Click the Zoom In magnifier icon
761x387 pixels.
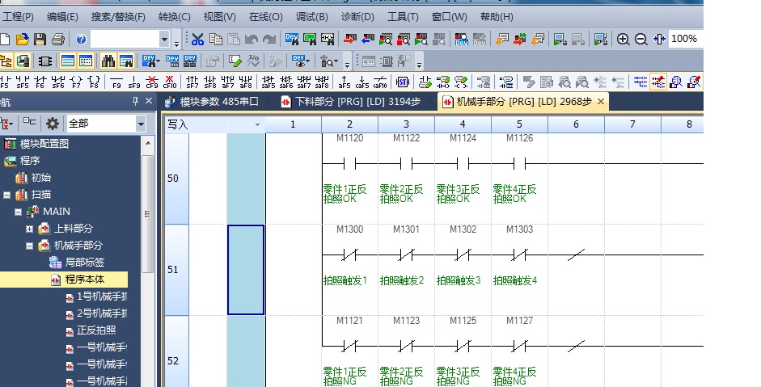coord(623,39)
